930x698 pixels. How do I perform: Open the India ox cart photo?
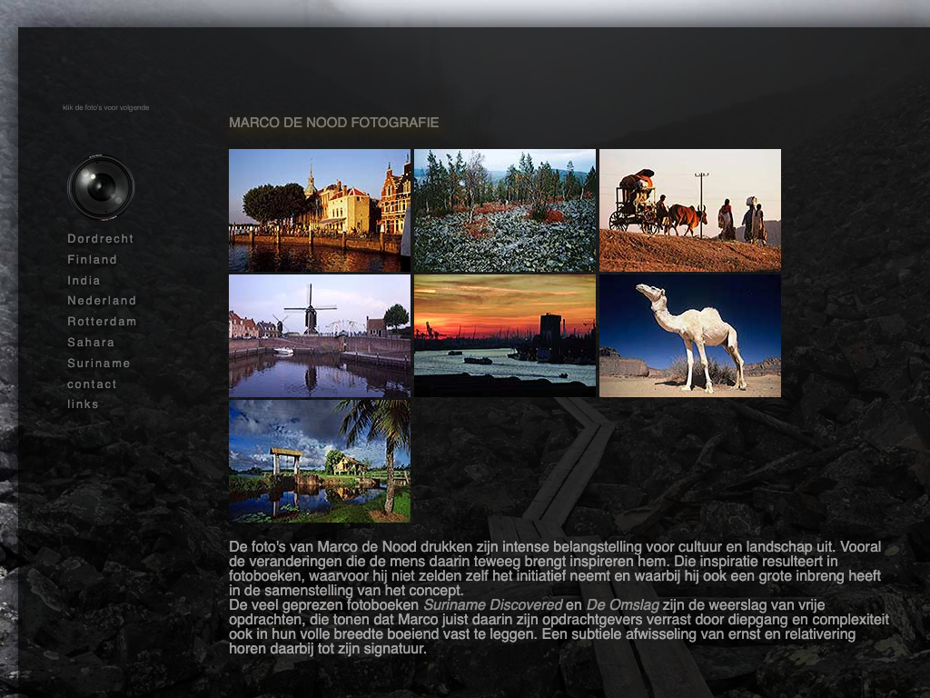pyautogui.click(x=689, y=211)
